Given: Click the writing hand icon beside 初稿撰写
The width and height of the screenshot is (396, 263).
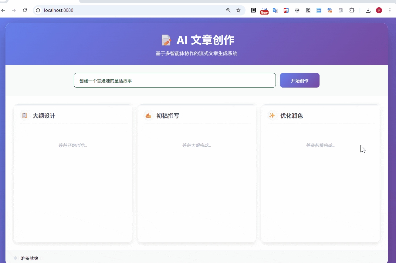Looking at the screenshot, I should click(x=148, y=115).
